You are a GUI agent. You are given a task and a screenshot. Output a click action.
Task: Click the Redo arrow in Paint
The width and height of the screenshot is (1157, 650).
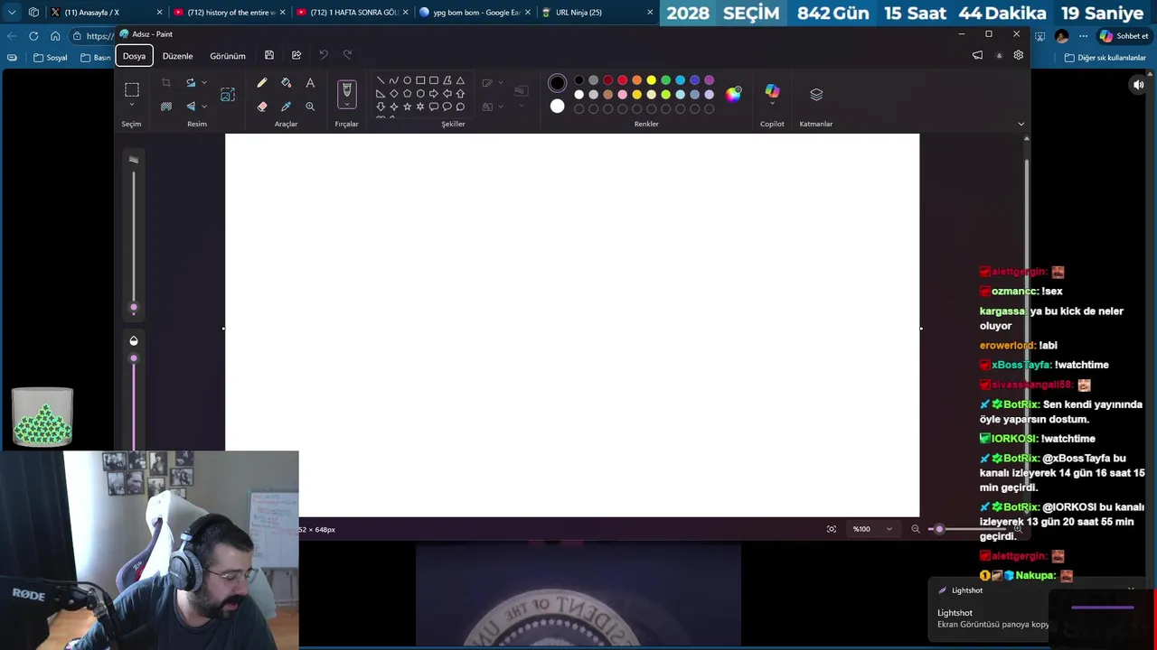pyautogui.click(x=348, y=55)
